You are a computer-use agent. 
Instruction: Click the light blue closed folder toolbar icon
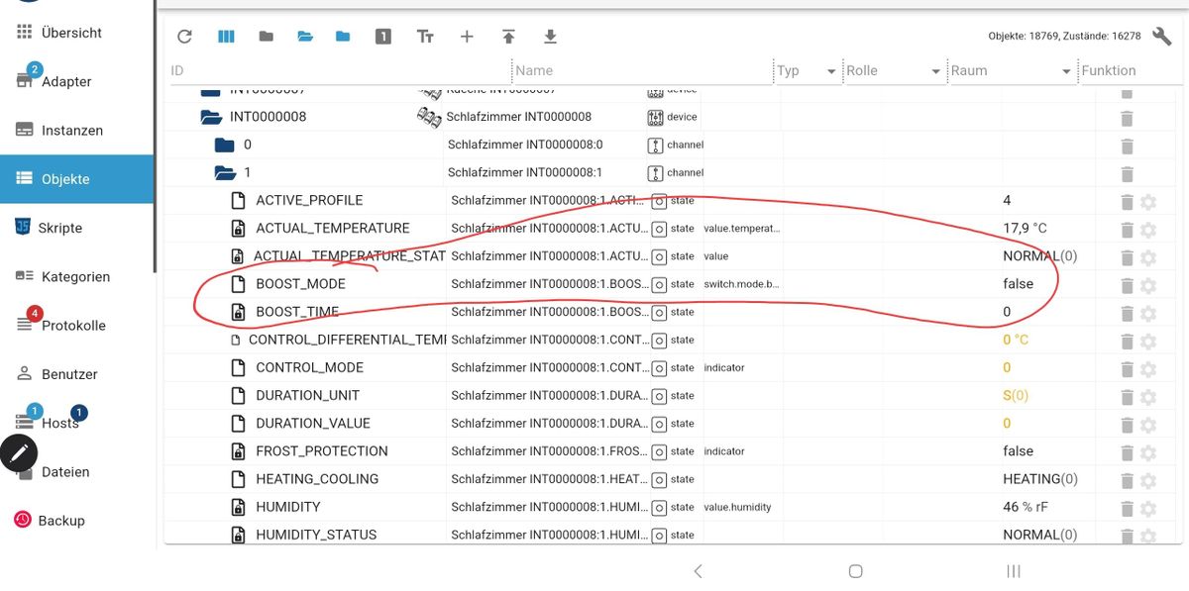pos(343,37)
